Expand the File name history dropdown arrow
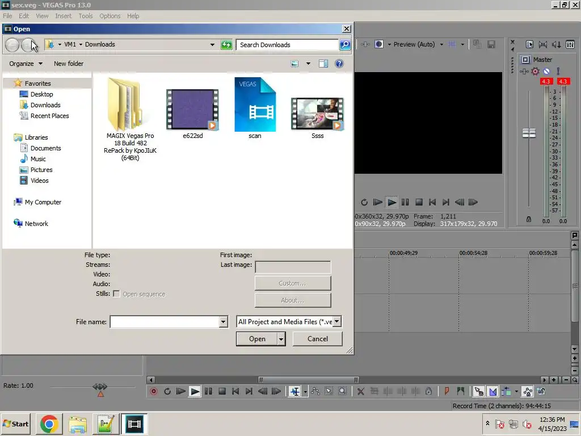 pos(224,322)
